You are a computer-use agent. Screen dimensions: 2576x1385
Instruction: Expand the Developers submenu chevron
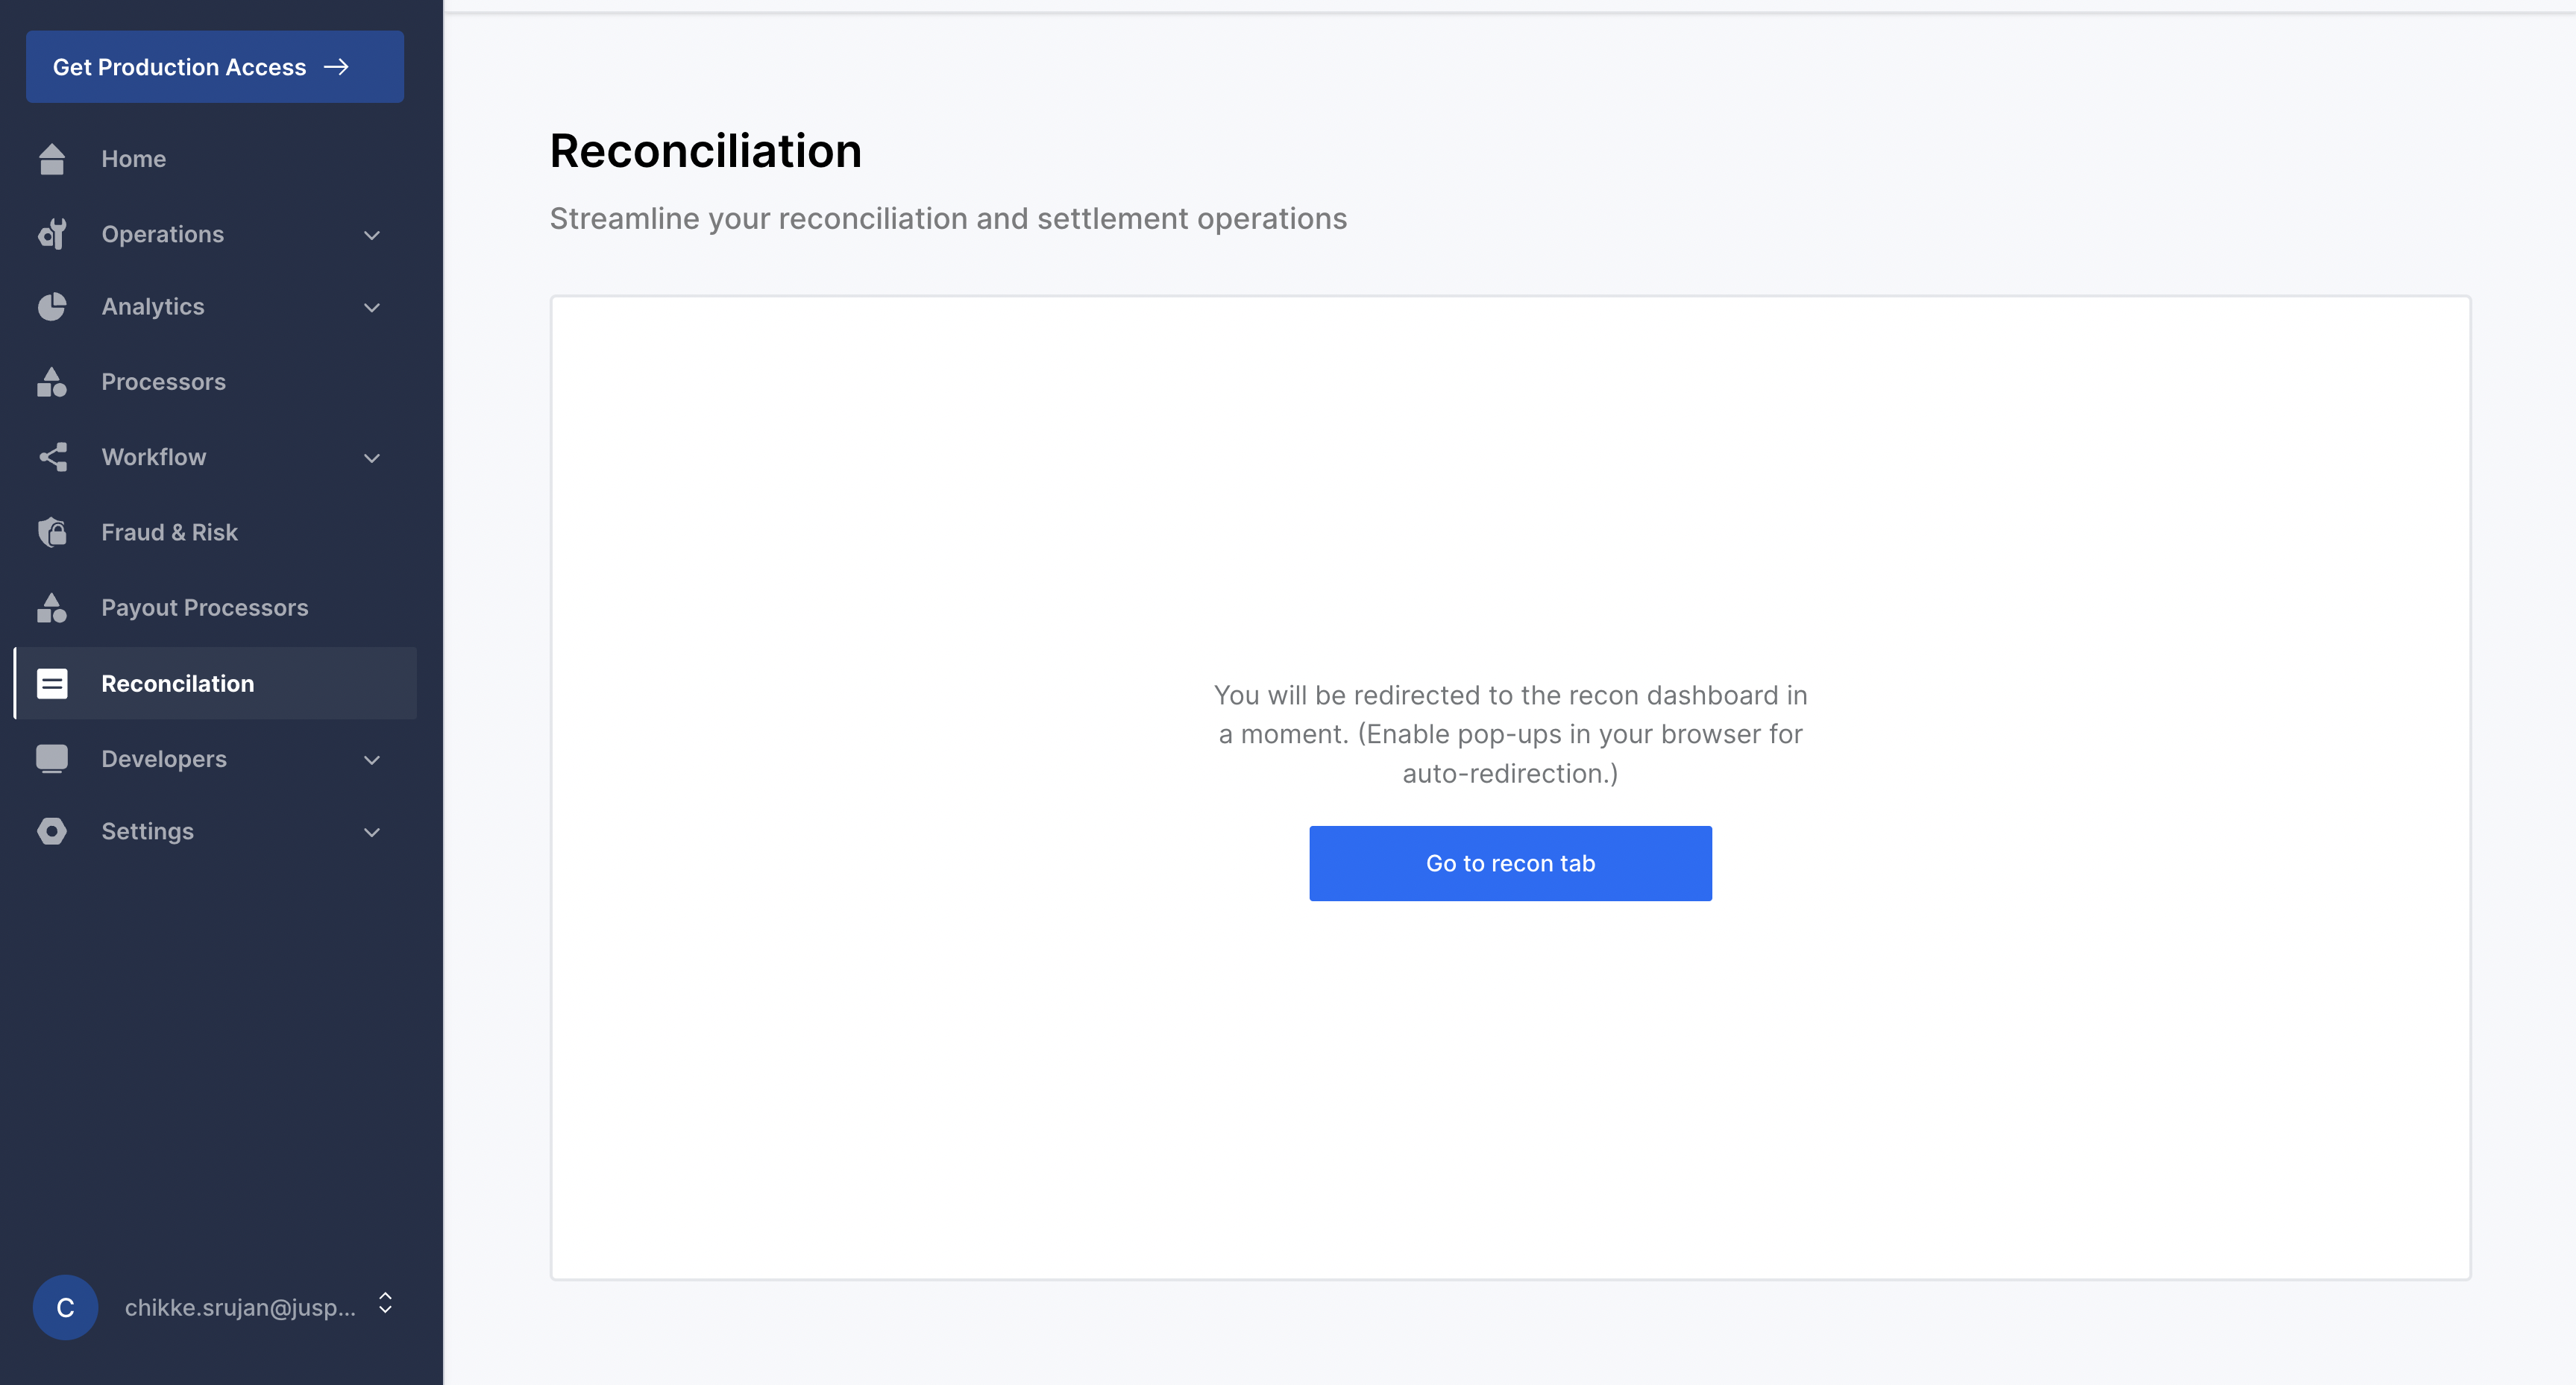tap(372, 760)
